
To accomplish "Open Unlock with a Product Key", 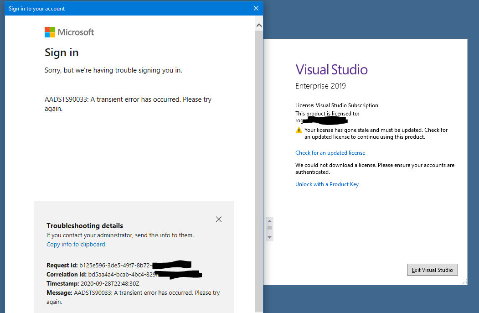I will (x=327, y=184).
